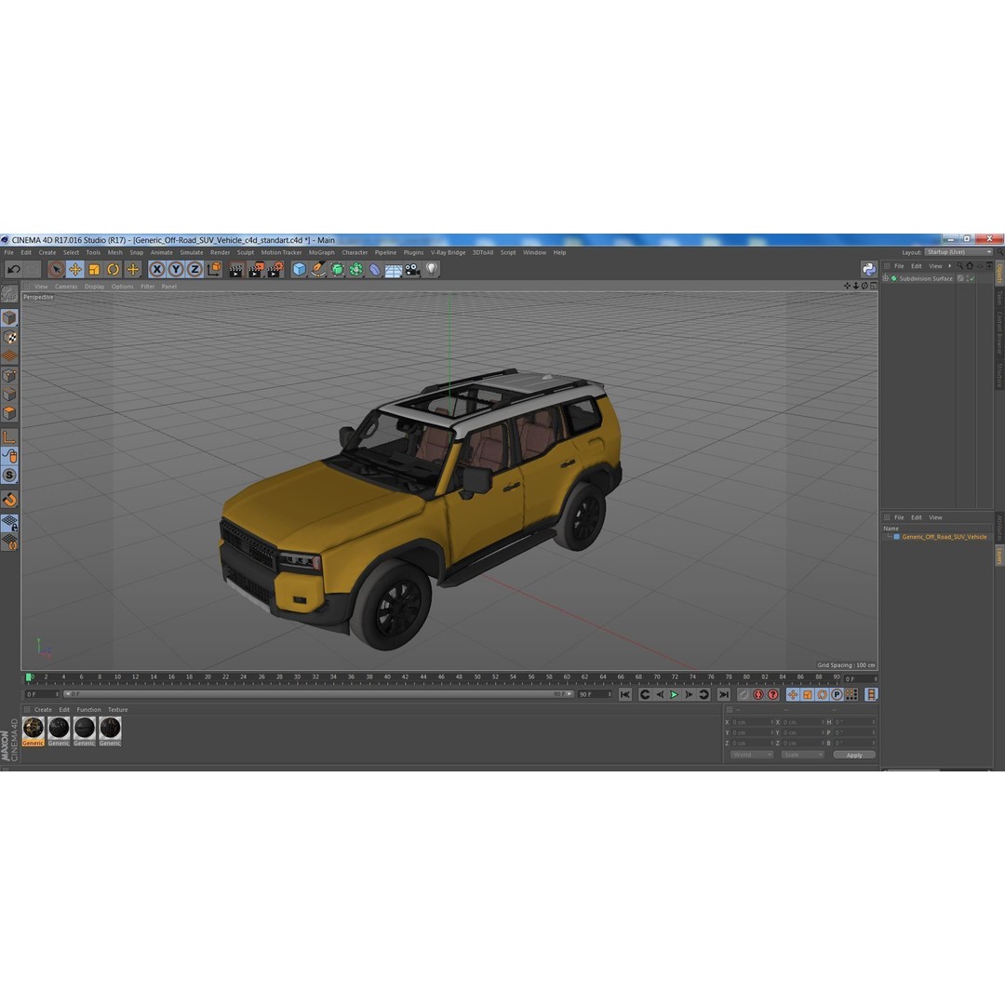
Task: Open the Scale mode dropdown
Action: [802, 755]
